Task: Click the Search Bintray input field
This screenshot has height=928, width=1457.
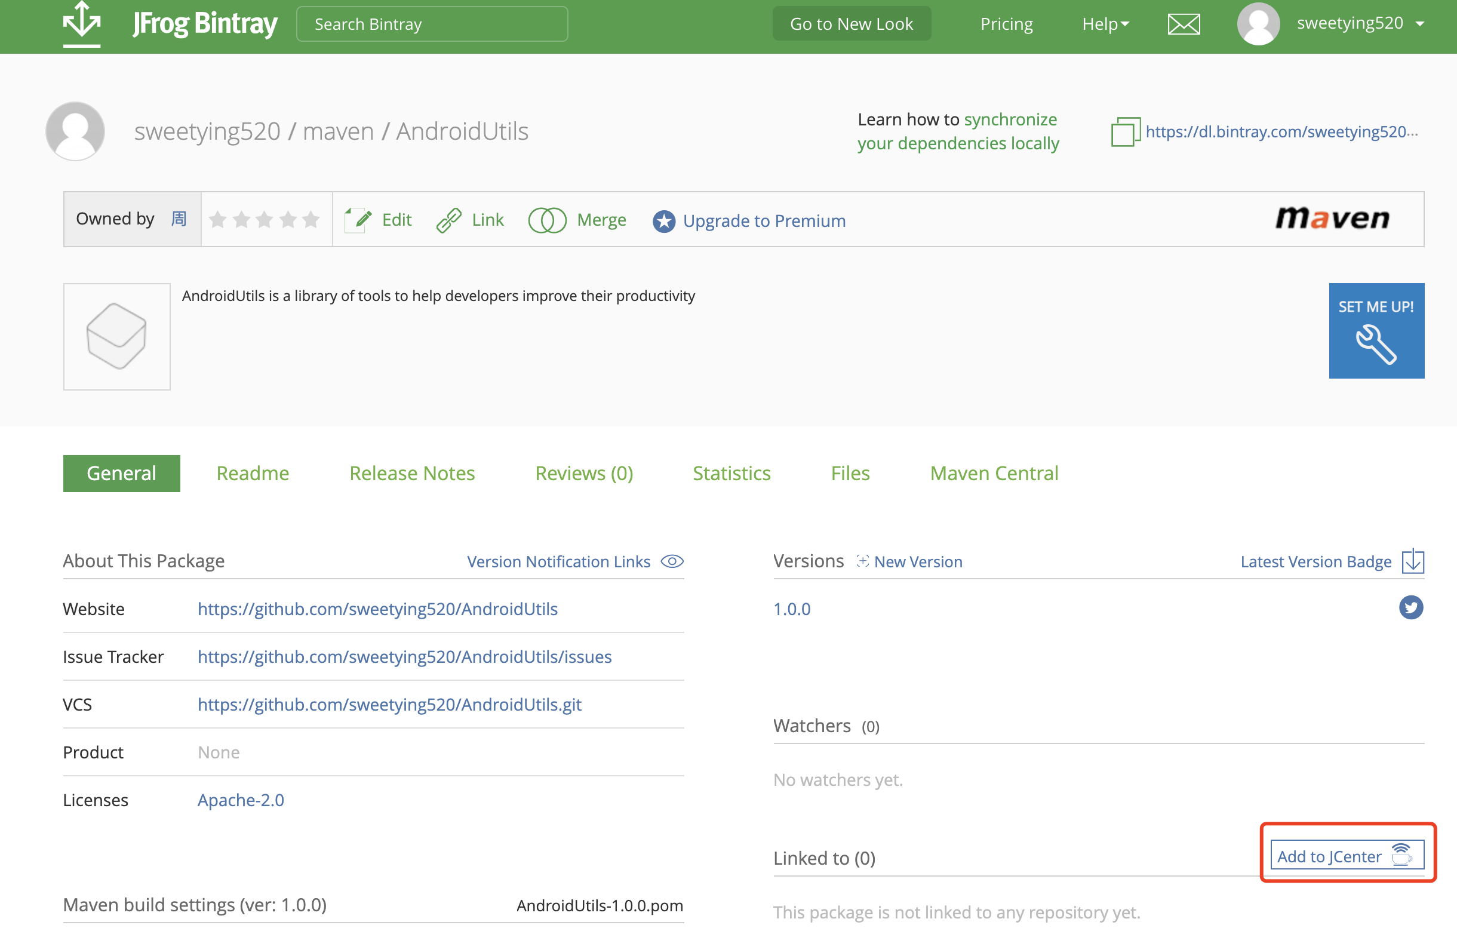Action: [x=432, y=24]
